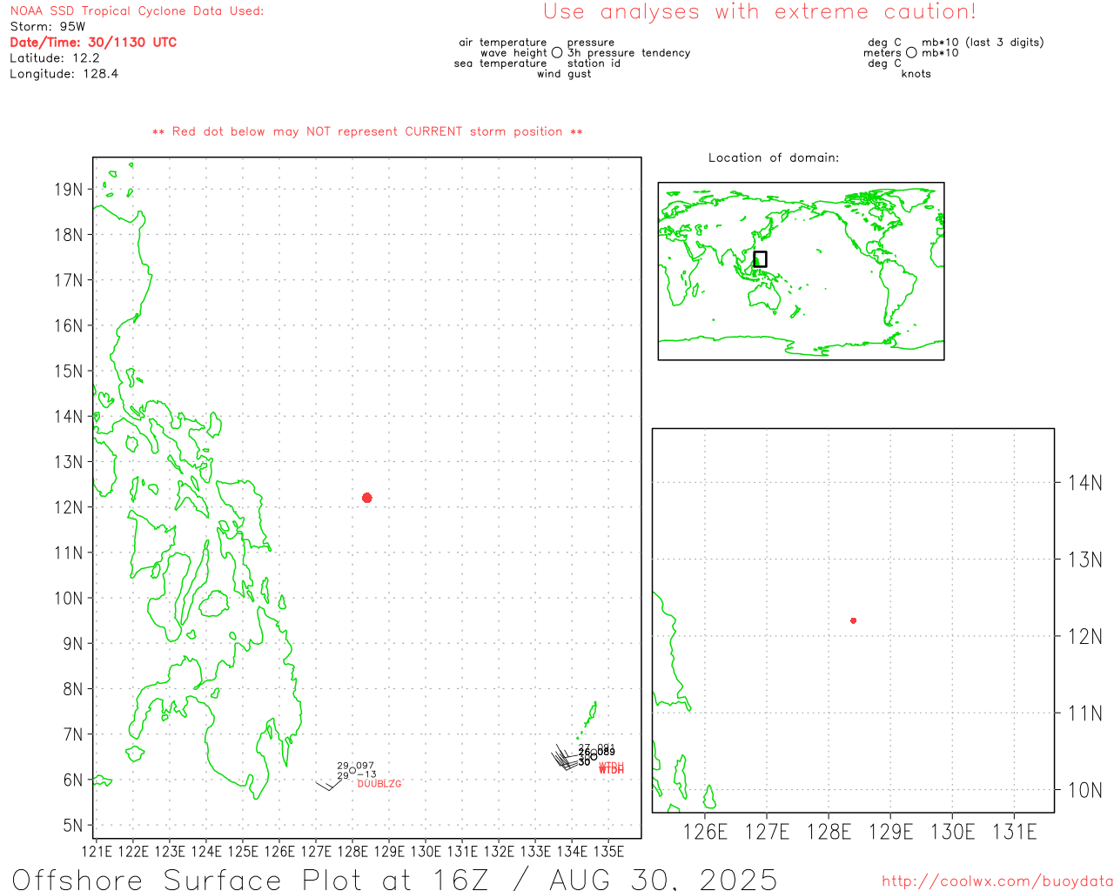Click the 134E longitude label

[x=572, y=851]
